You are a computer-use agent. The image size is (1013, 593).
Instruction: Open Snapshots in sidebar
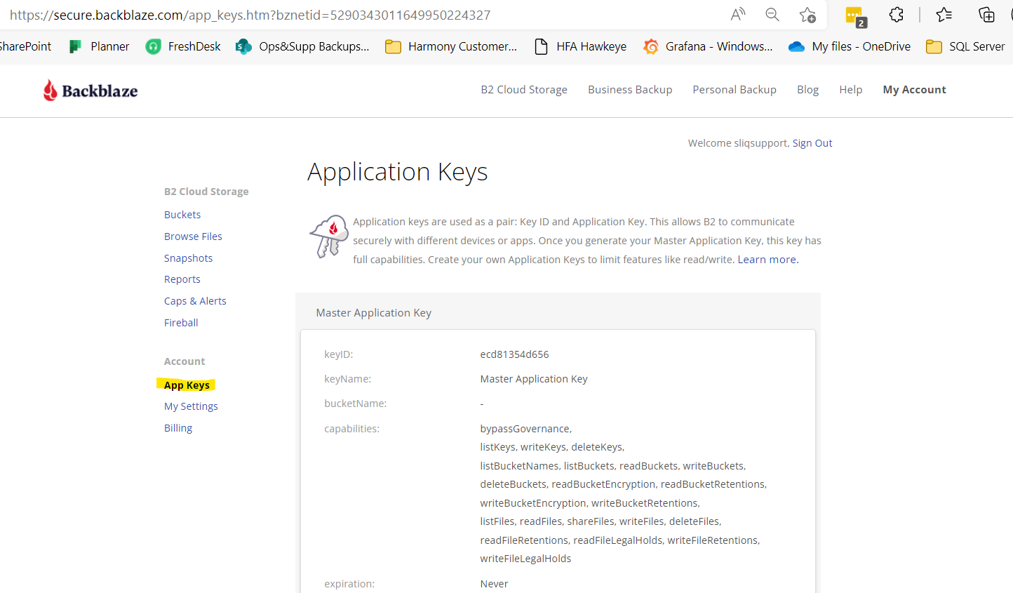[x=188, y=258]
